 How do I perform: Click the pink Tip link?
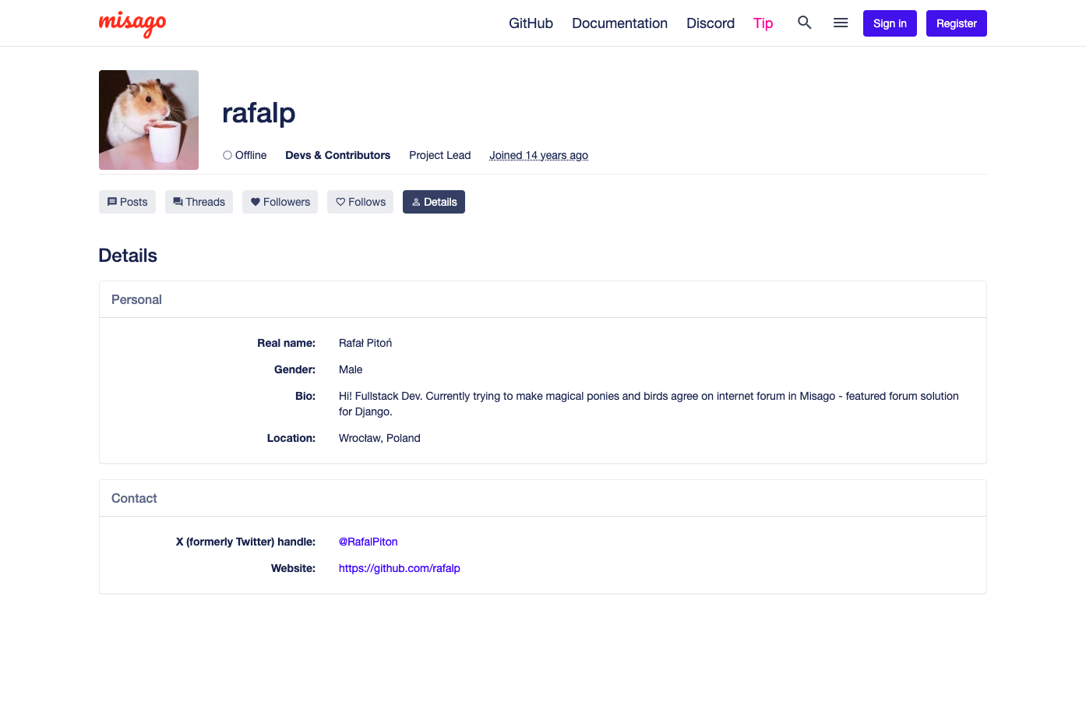763,23
